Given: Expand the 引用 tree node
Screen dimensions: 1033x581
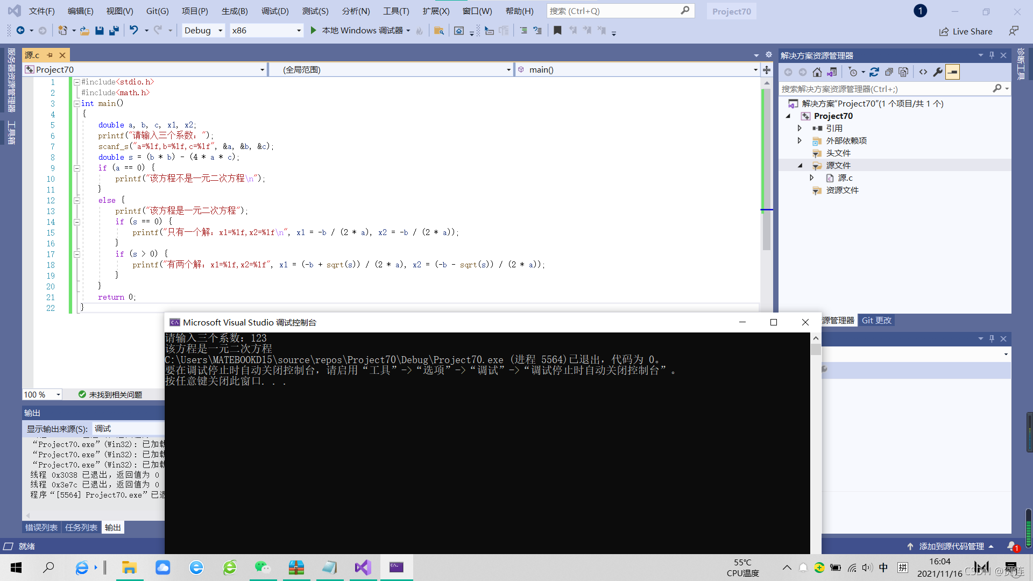Looking at the screenshot, I should point(799,128).
